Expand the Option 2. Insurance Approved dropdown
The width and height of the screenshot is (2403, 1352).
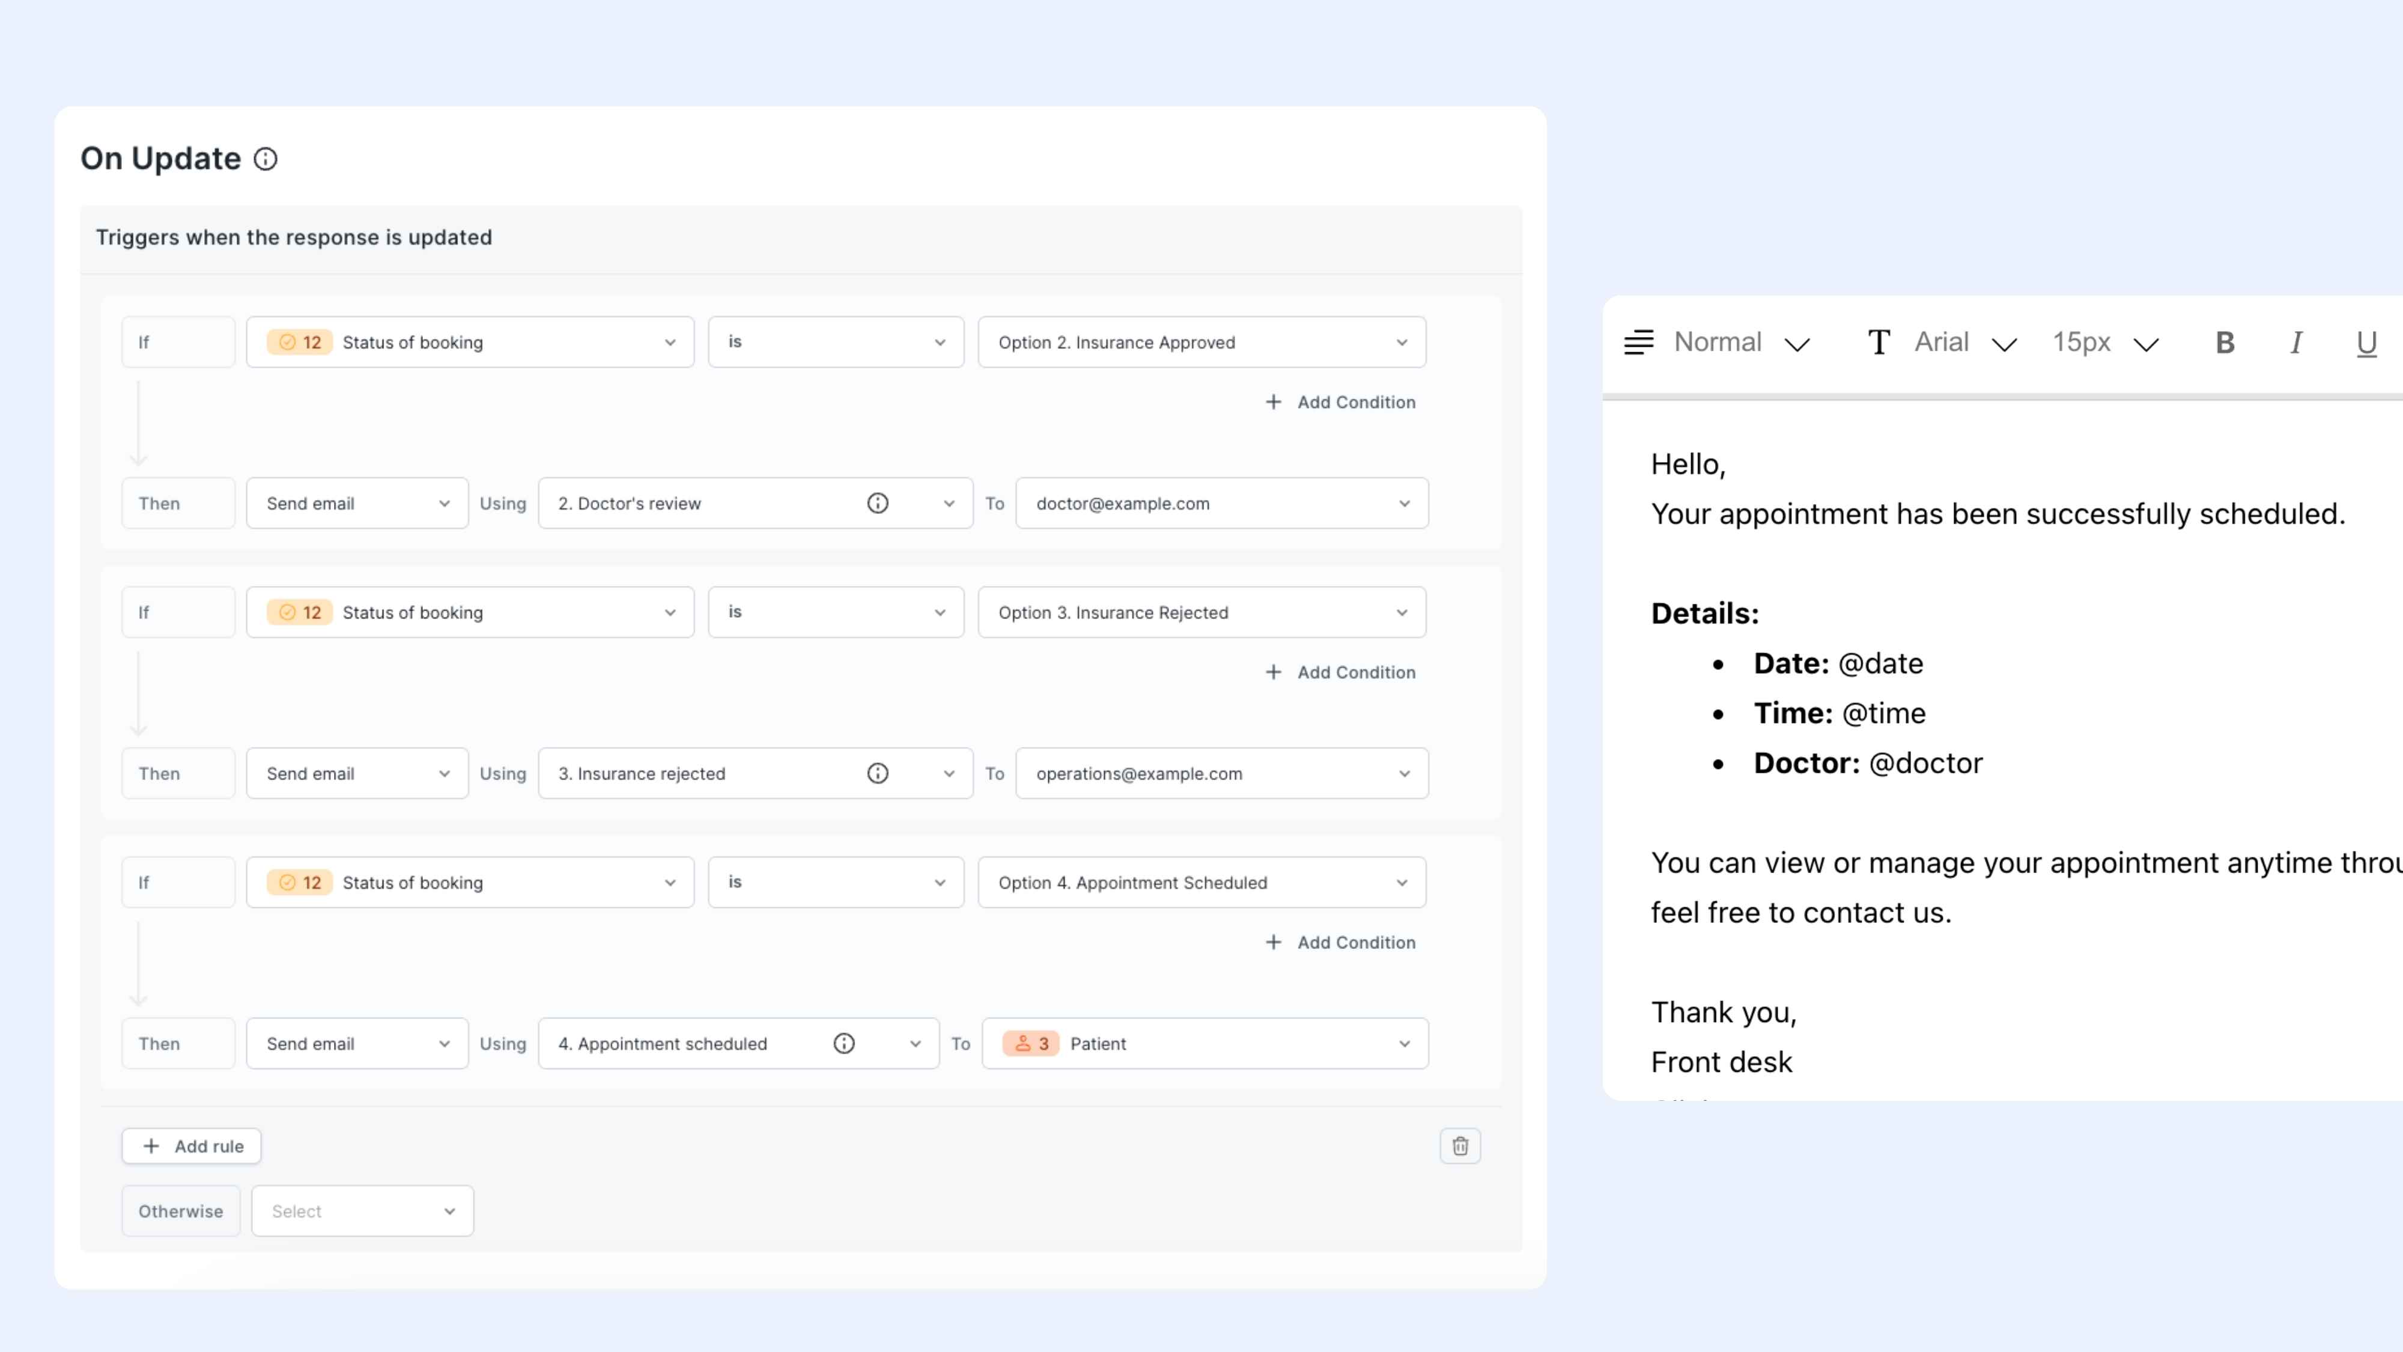tap(1201, 343)
